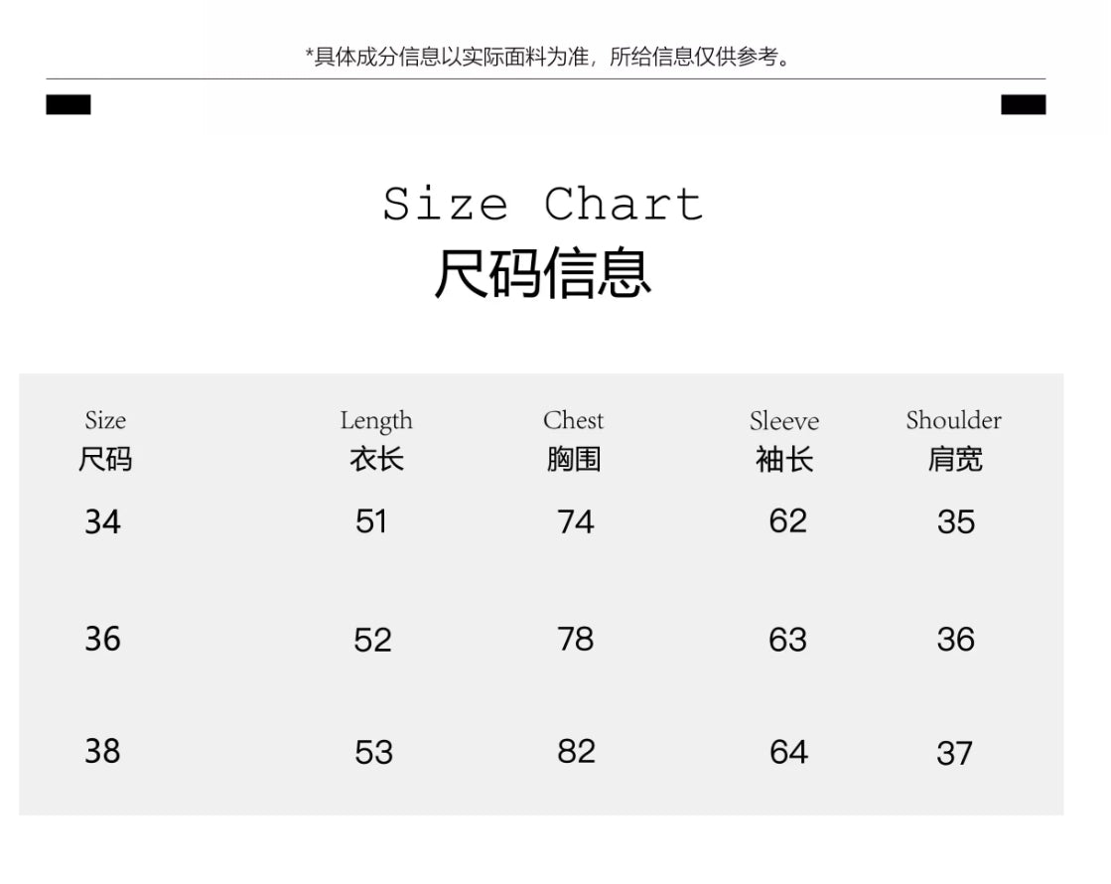The height and width of the screenshot is (884, 1111).
Task: Click length value 51
Action: point(371,521)
